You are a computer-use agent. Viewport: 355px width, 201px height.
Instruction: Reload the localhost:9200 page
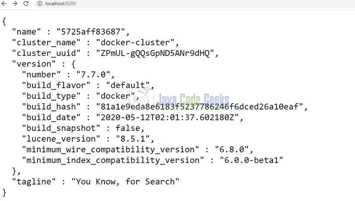coord(26,3)
